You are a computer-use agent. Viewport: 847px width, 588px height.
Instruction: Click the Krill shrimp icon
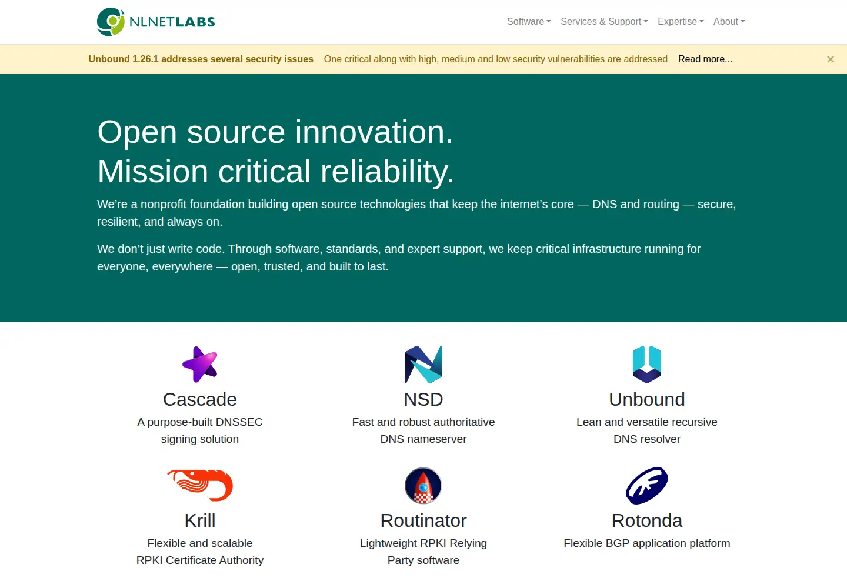coord(200,486)
